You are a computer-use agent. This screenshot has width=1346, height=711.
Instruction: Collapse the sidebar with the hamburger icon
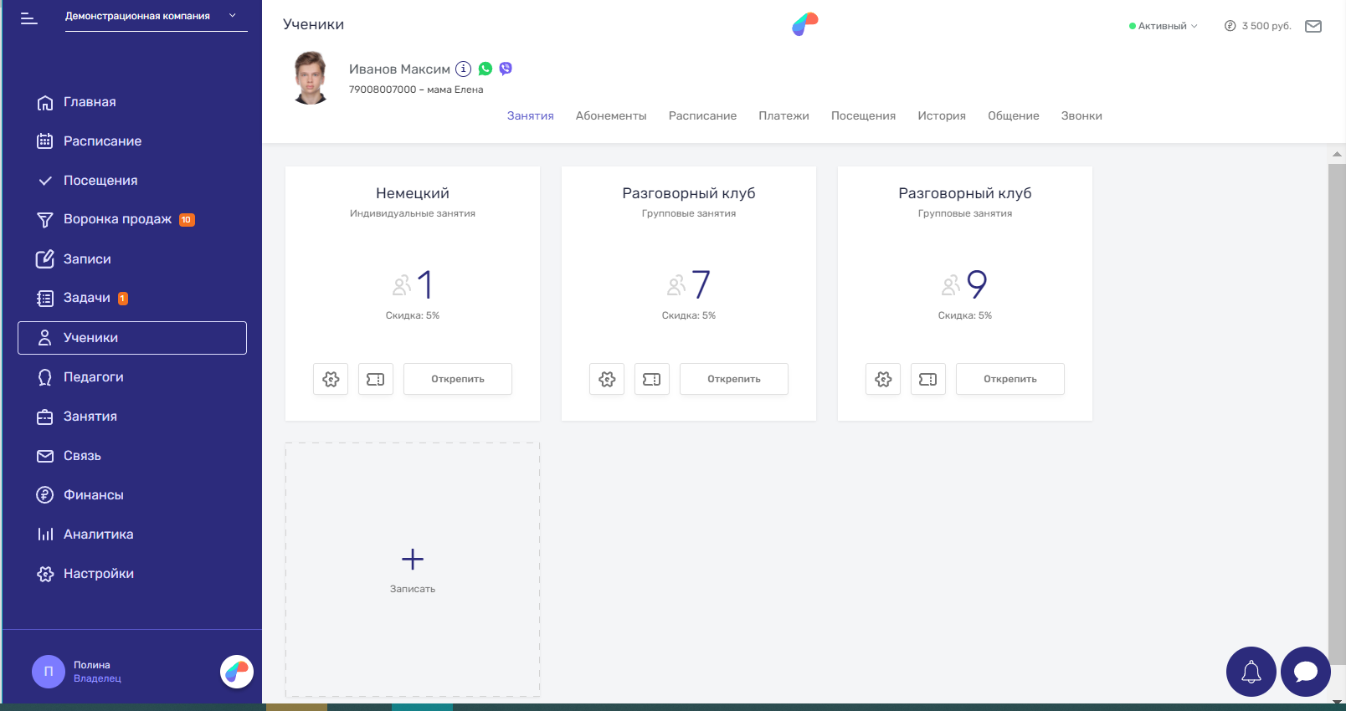pos(29,18)
